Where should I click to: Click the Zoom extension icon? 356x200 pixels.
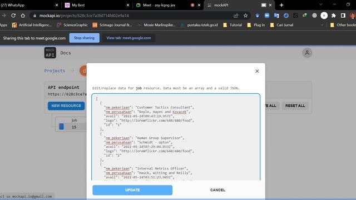tap(267, 16)
